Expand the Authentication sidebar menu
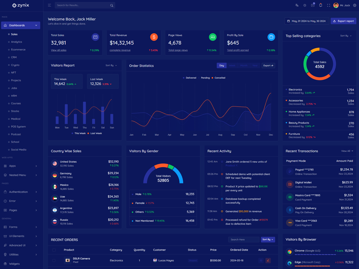Image resolution: width=359 pixels, height=269 pixels. coord(21,192)
